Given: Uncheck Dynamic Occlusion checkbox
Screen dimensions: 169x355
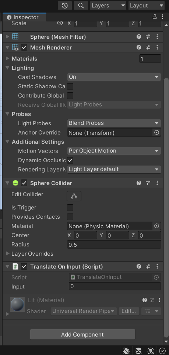Looking at the screenshot, I should click(x=70, y=160).
